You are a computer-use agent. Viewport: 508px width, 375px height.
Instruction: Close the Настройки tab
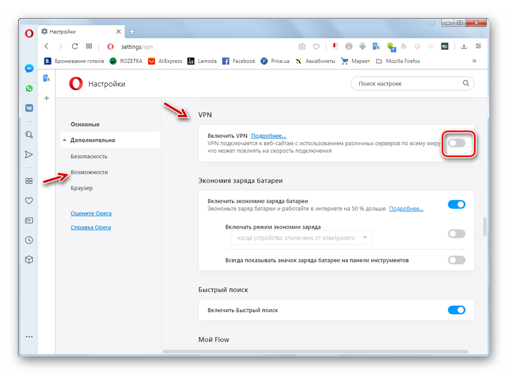[119, 31]
